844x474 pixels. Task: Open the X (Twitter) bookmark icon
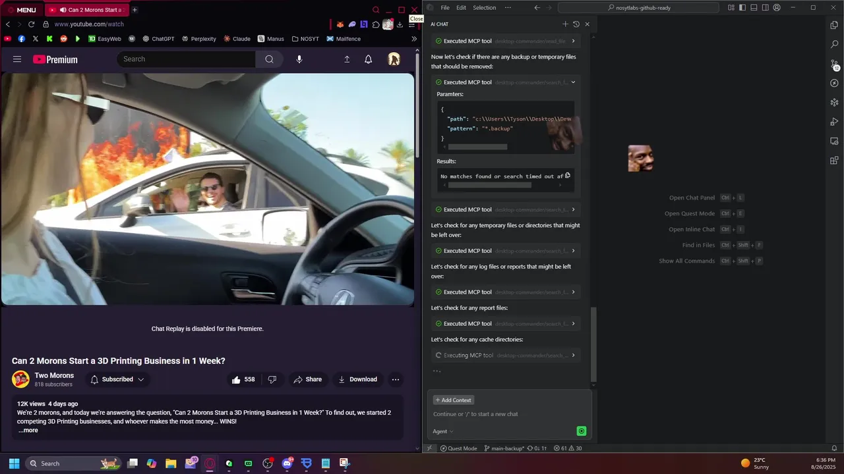36,39
